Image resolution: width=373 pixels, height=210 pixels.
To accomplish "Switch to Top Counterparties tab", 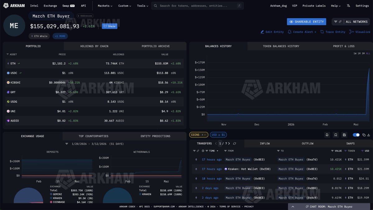I will coord(93,136).
